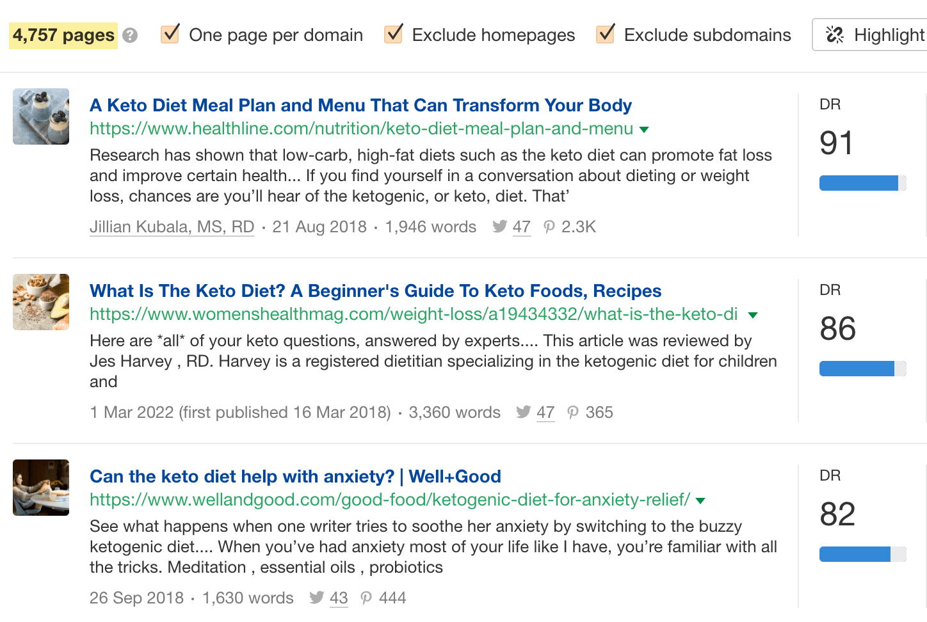927x622 pixels.
Task: Click the help icon beside 4,757 pages
Action: pos(130,35)
